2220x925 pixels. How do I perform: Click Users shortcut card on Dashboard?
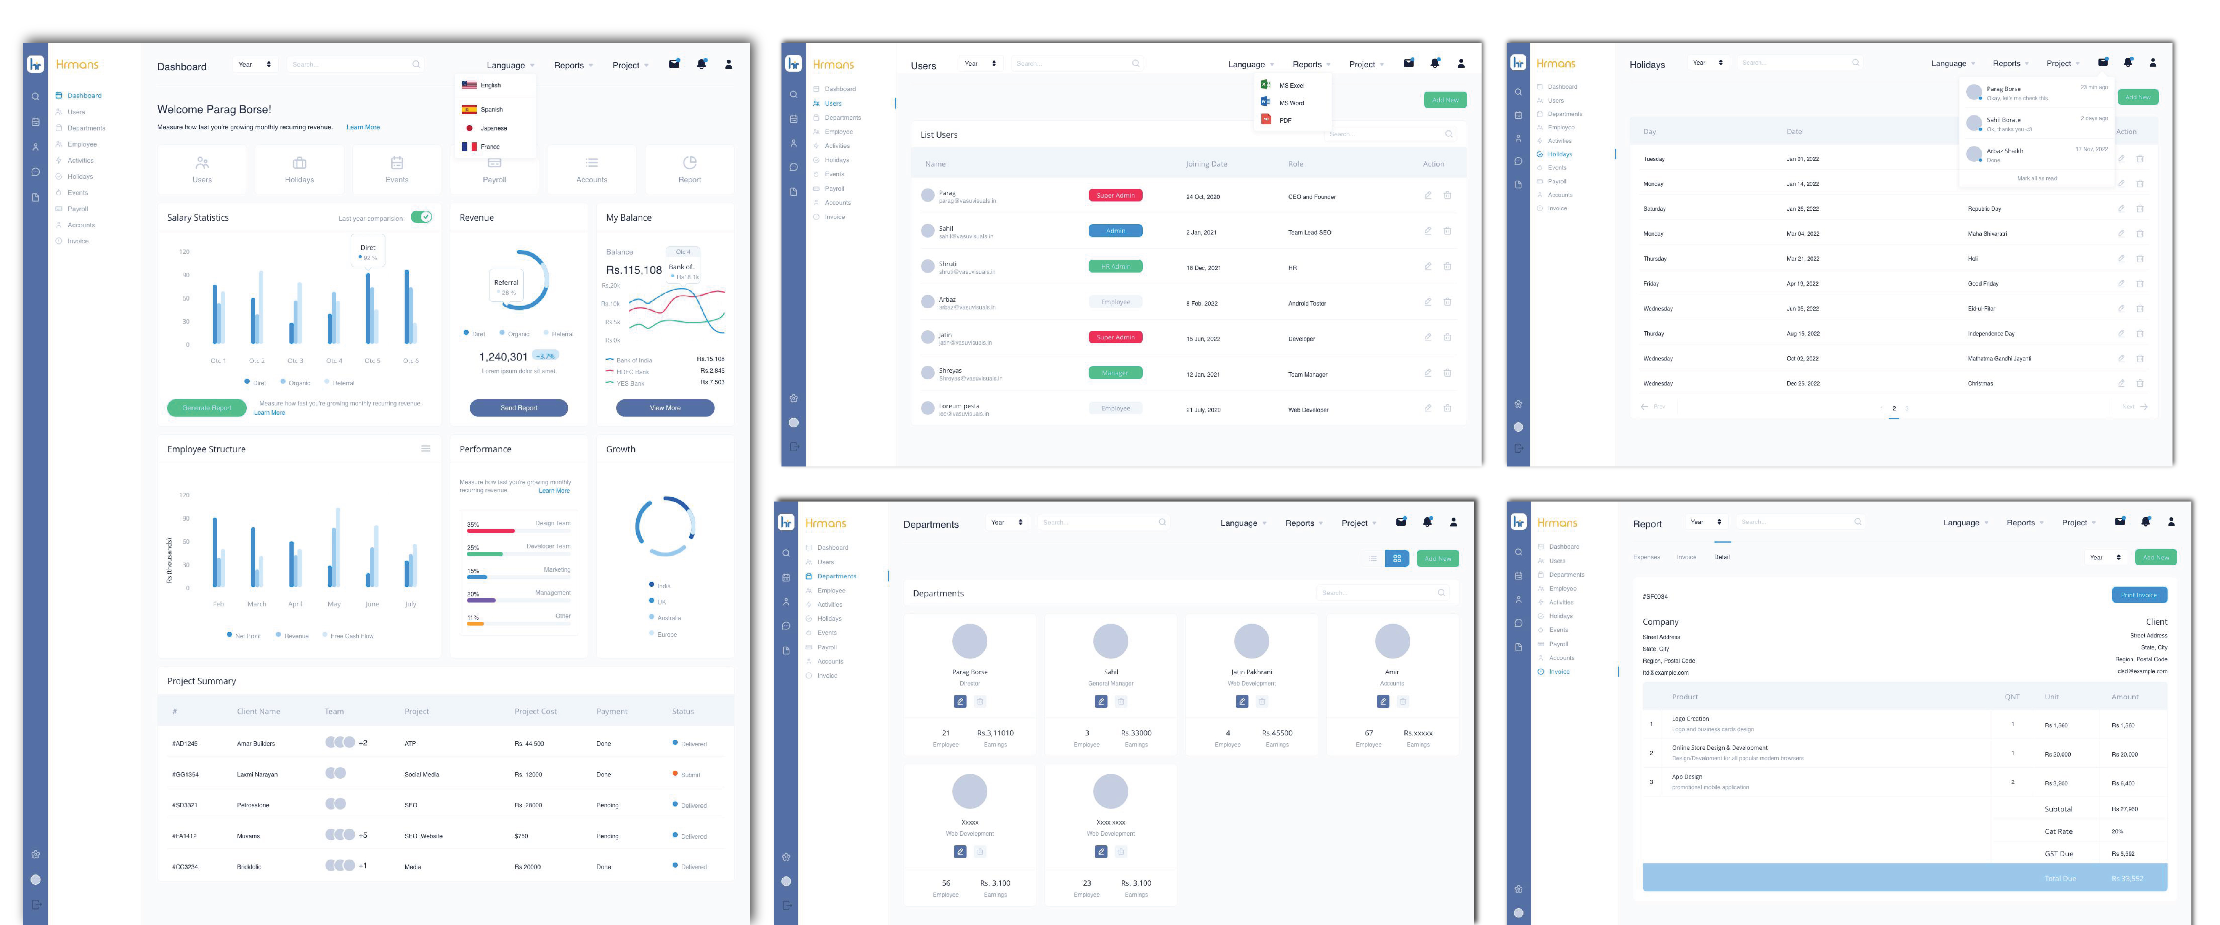tap(202, 170)
